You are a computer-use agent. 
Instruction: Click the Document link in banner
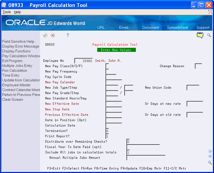tap(151, 27)
